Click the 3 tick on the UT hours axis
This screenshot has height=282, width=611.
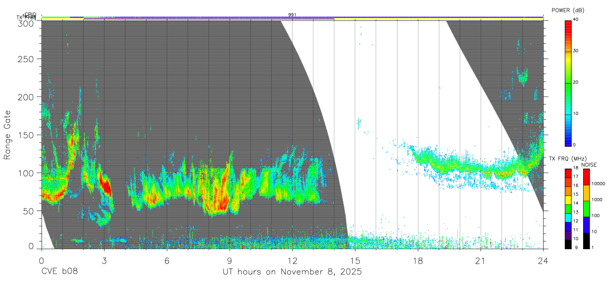tap(104, 260)
